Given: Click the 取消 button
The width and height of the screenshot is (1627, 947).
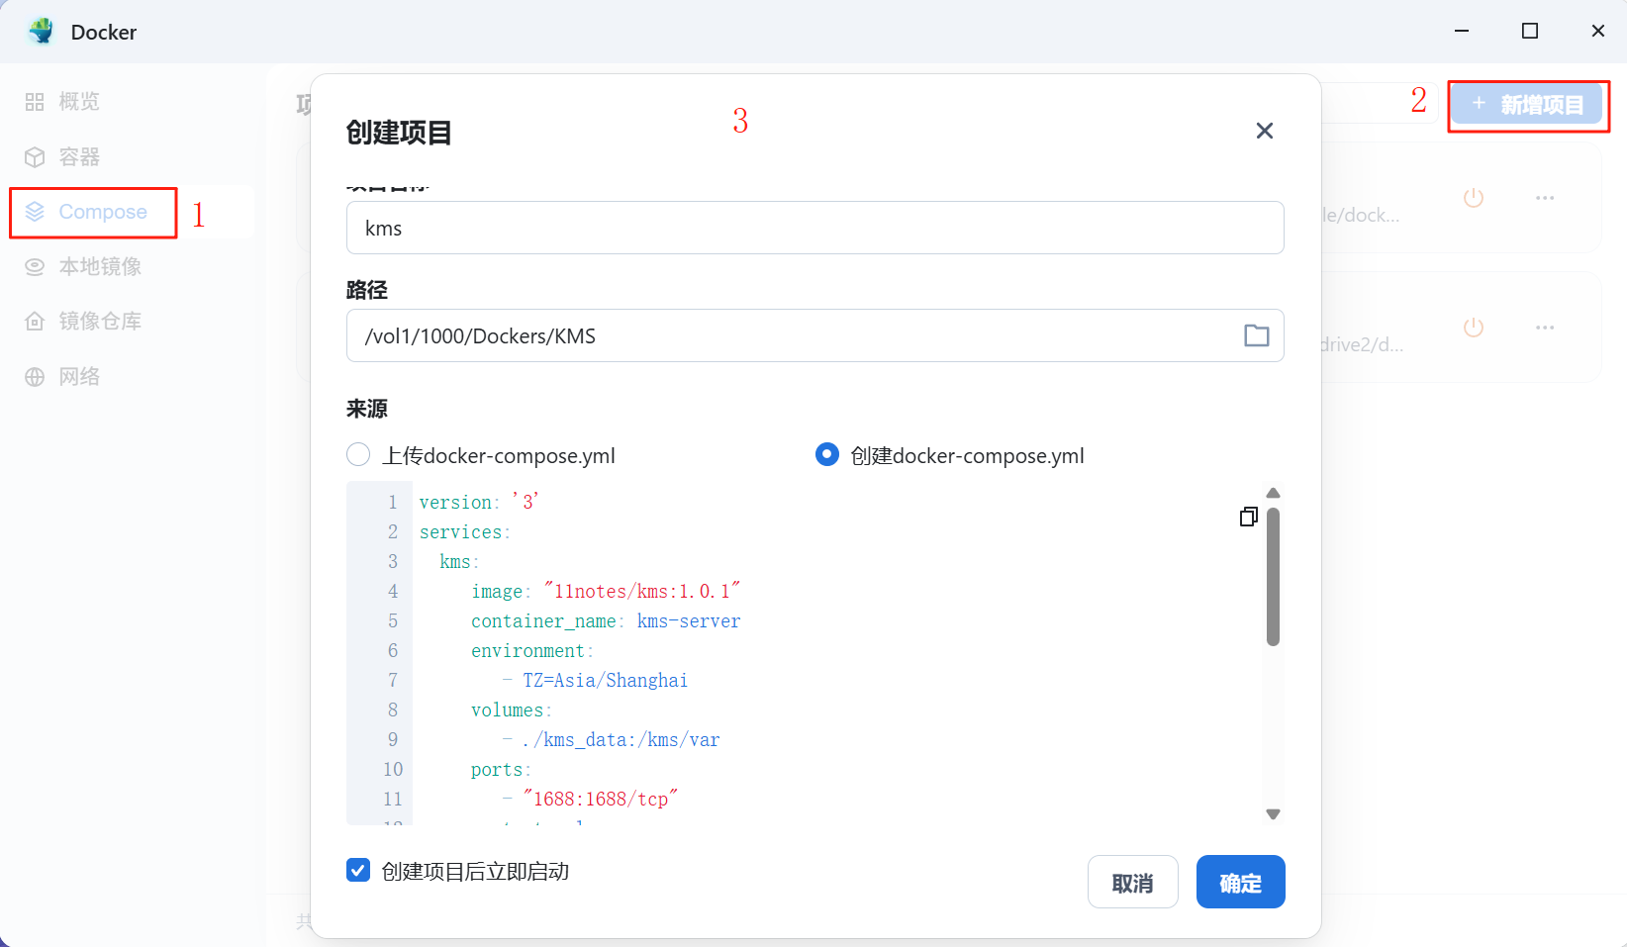Looking at the screenshot, I should pos(1132,882).
